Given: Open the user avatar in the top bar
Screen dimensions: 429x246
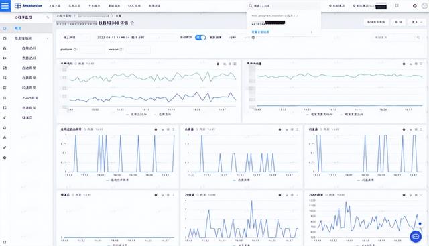Looking at the screenshot, I should (424, 6).
